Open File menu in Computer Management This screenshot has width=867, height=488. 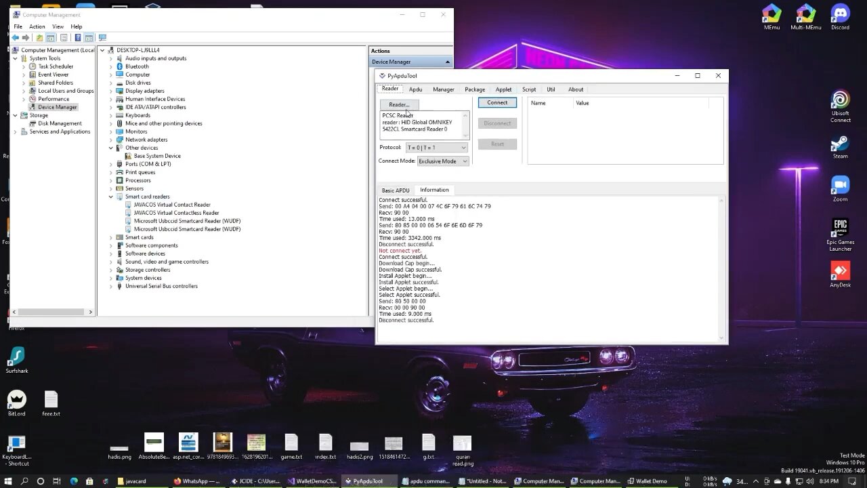[x=18, y=26]
